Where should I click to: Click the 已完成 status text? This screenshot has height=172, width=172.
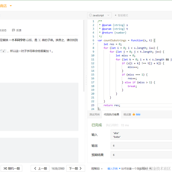[x=97, y=125]
